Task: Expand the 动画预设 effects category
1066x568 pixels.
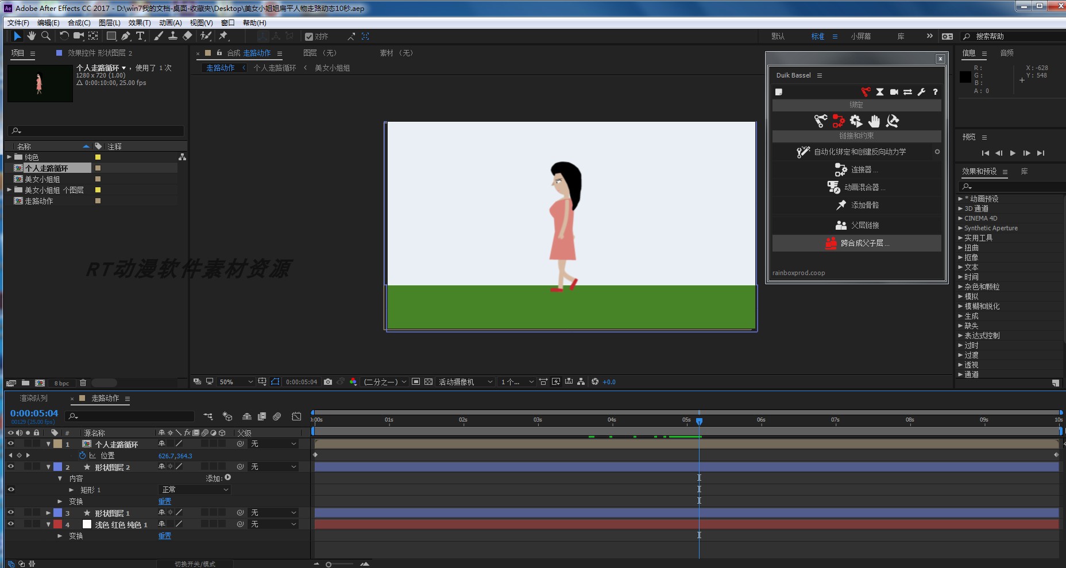Action: pos(960,199)
